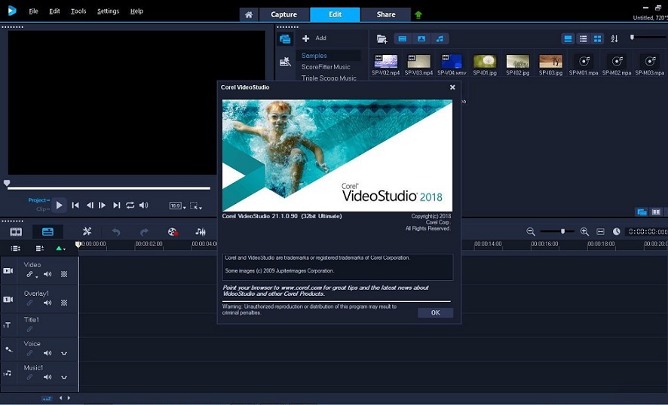Select ScoreFitter Music folder
Image resolution: width=668 pixels, height=405 pixels.
click(x=326, y=67)
